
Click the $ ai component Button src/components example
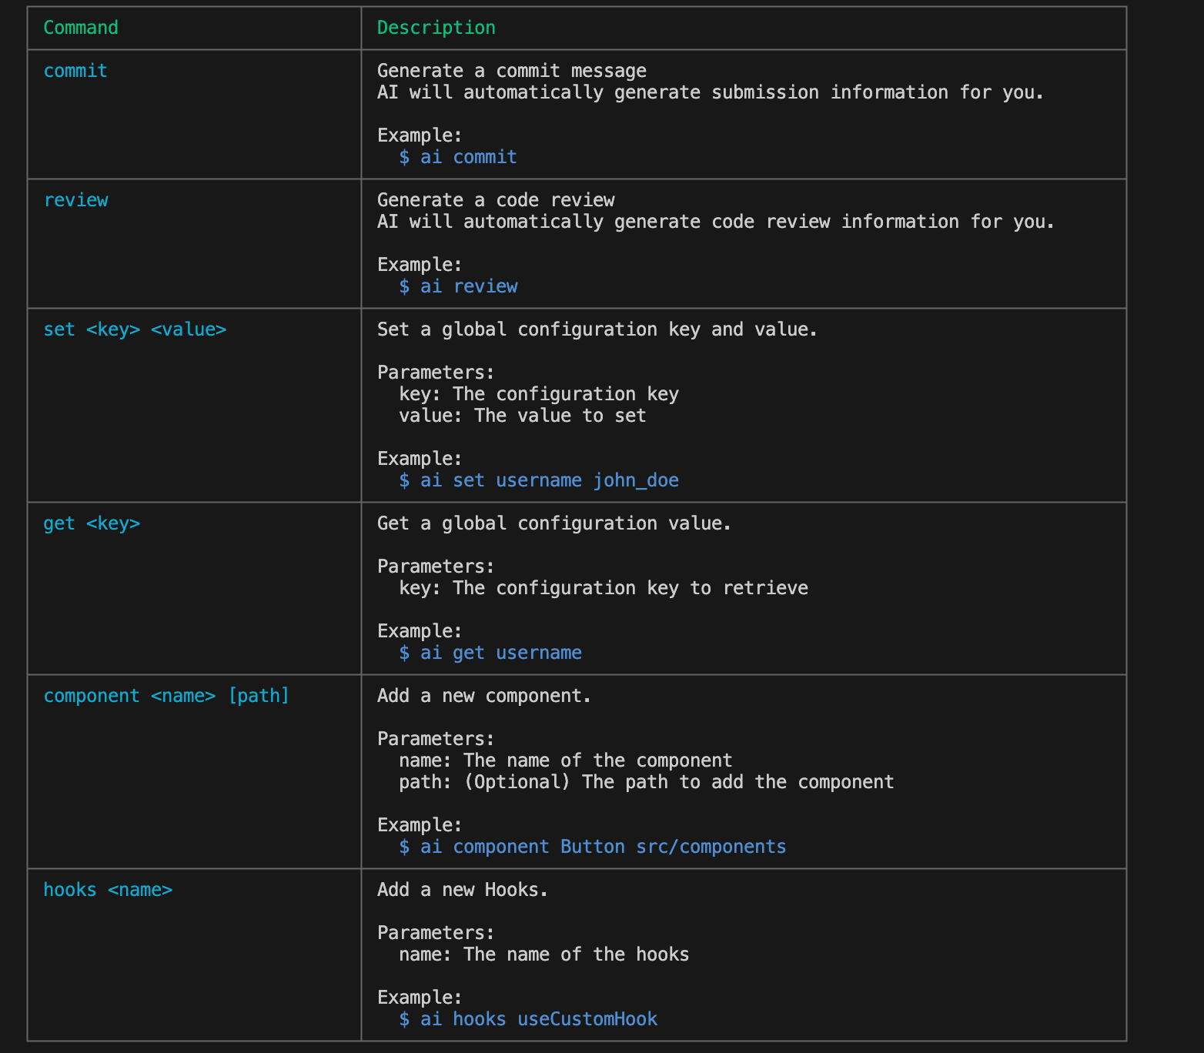[593, 846]
